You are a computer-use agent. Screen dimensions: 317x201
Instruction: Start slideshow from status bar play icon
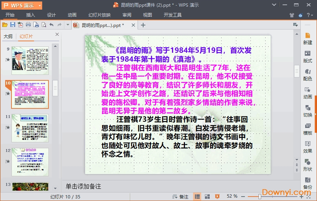coord(217,197)
